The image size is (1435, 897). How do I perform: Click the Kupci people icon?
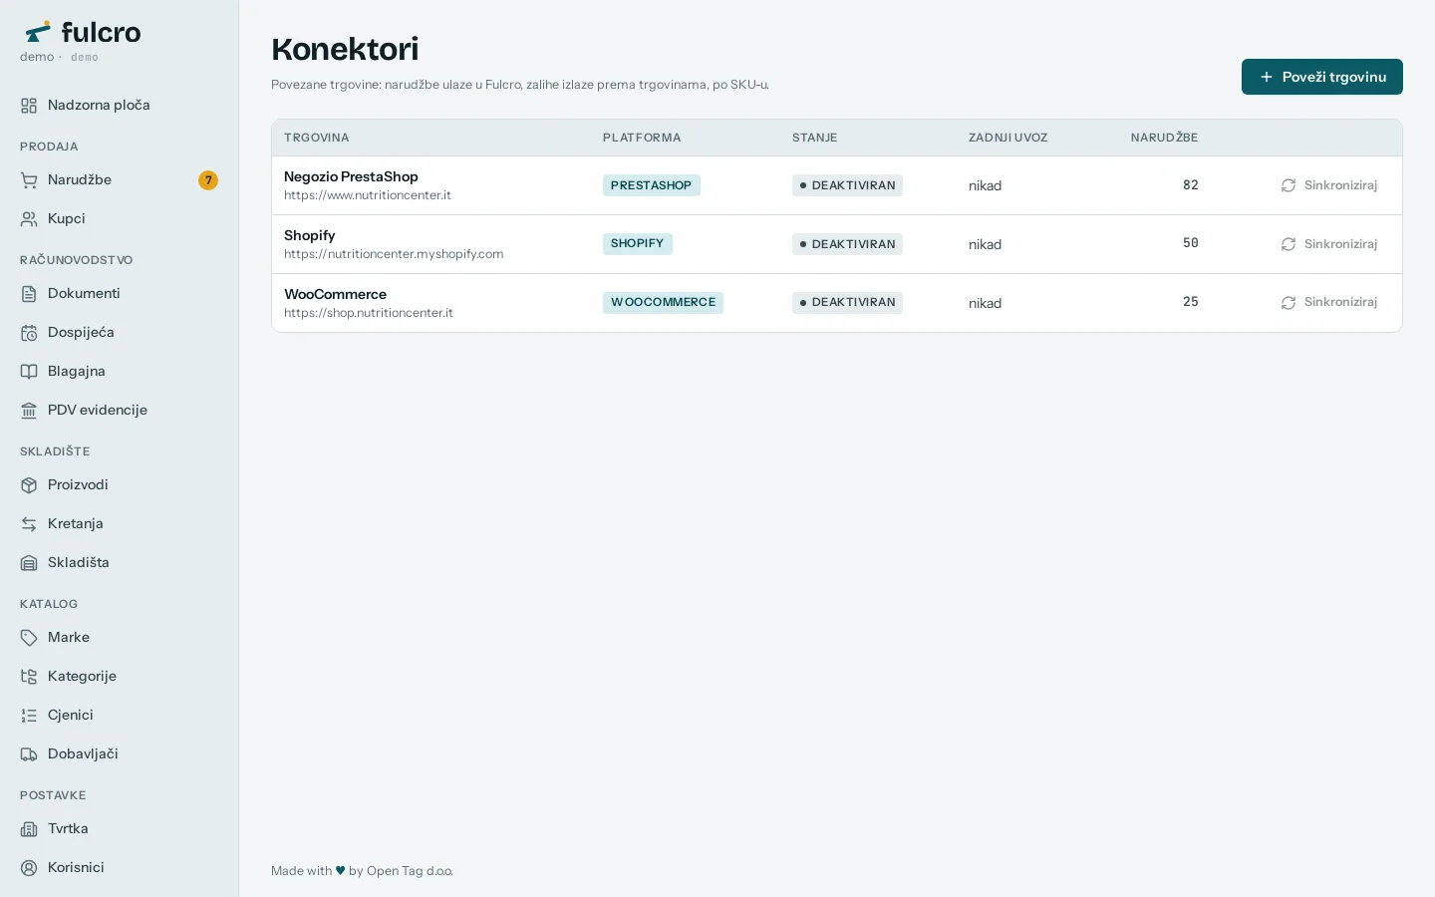pyautogui.click(x=29, y=219)
